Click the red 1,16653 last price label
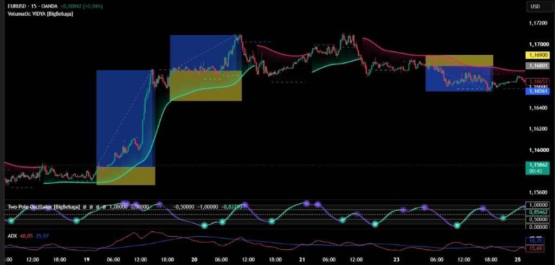The height and width of the screenshot is (265, 555). coord(537,82)
